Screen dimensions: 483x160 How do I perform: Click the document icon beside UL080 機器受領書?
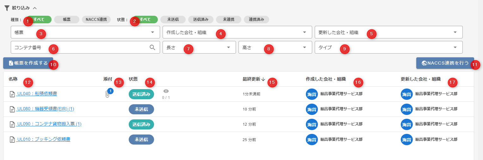[12, 109]
